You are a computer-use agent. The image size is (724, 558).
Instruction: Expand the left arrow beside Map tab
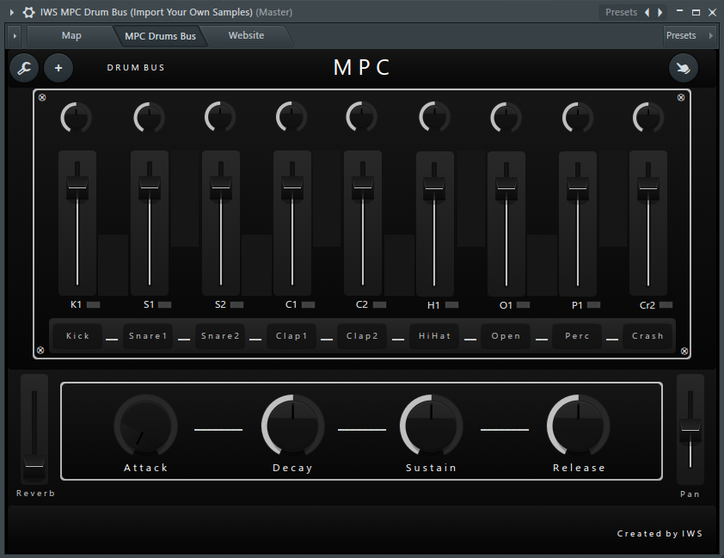[15, 35]
